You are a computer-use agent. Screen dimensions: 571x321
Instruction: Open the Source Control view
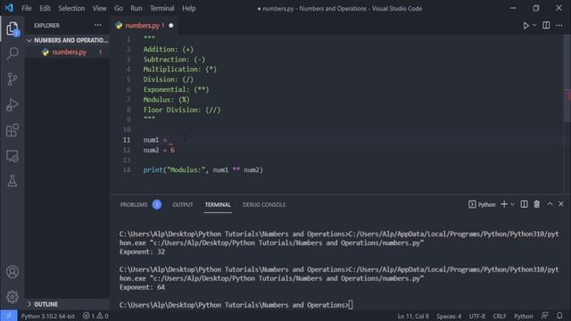(x=12, y=79)
